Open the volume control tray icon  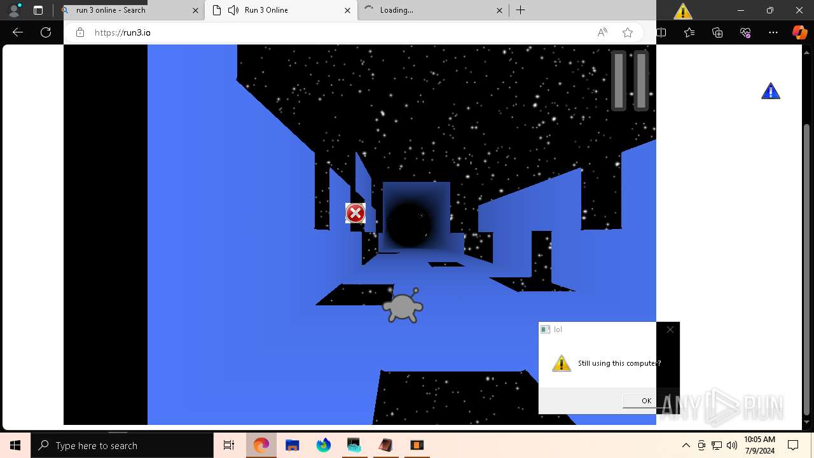[x=732, y=445]
